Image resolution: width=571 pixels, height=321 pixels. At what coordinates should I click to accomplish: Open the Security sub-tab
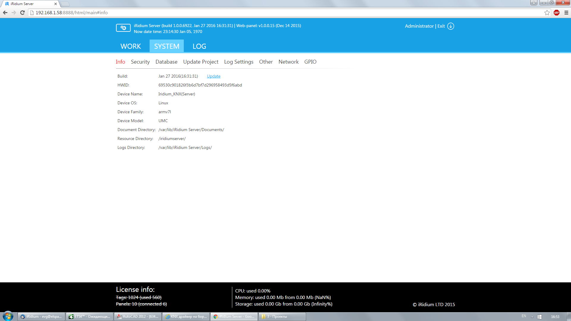pos(140,62)
